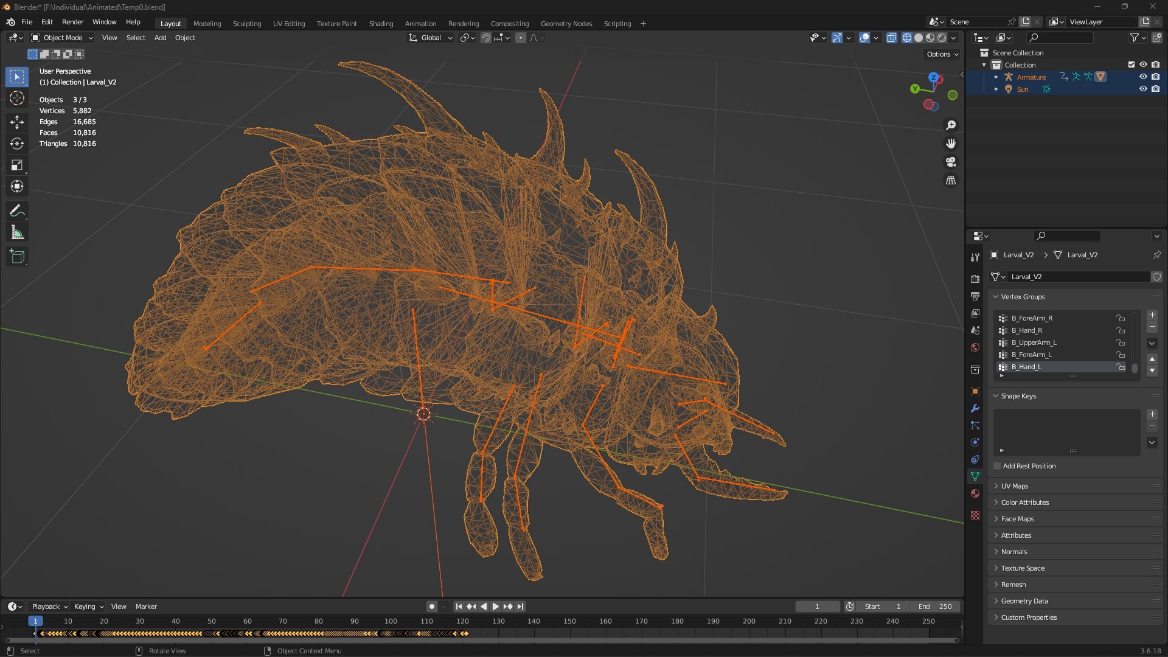The width and height of the screenshot is (1168, 657).
Task: Click timeline frame 100 mark
Action: (391, 621)
